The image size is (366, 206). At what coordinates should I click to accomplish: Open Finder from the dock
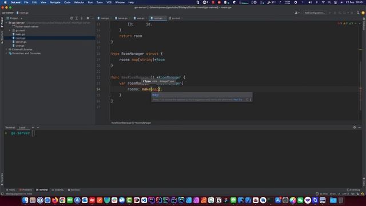point(25,200)
